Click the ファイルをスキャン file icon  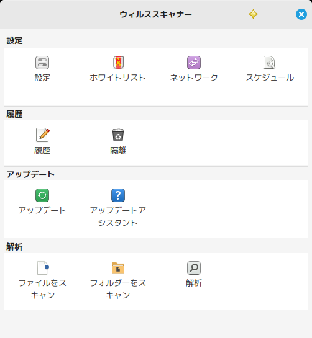pyautogui.click(x=43, y=268)
